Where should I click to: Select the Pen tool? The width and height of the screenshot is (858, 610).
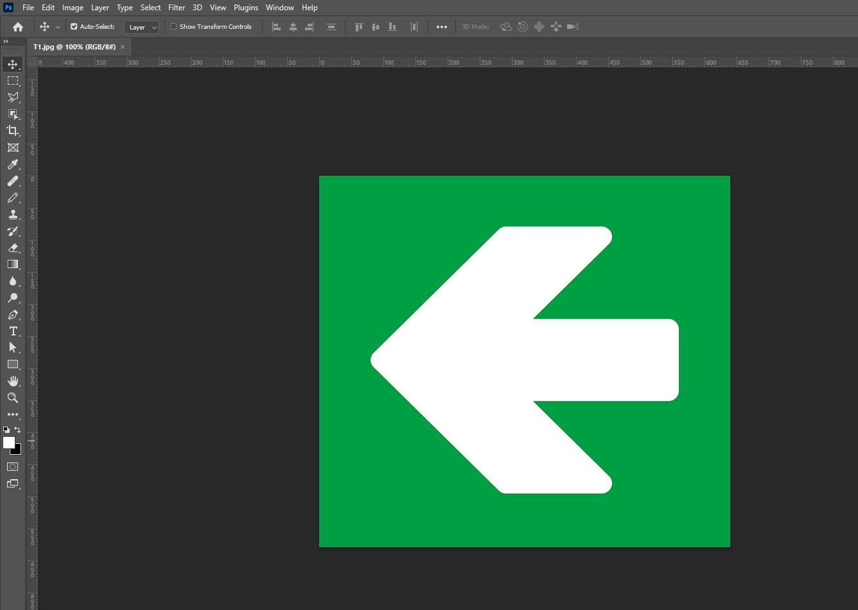12,314
